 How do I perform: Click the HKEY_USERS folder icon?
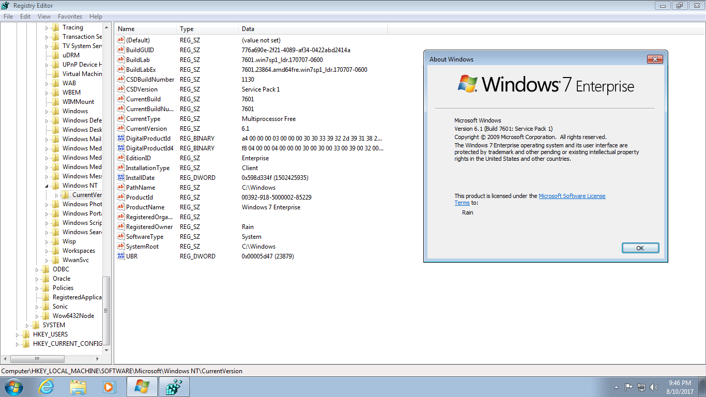pyautogui.click(x=26, y=334)
